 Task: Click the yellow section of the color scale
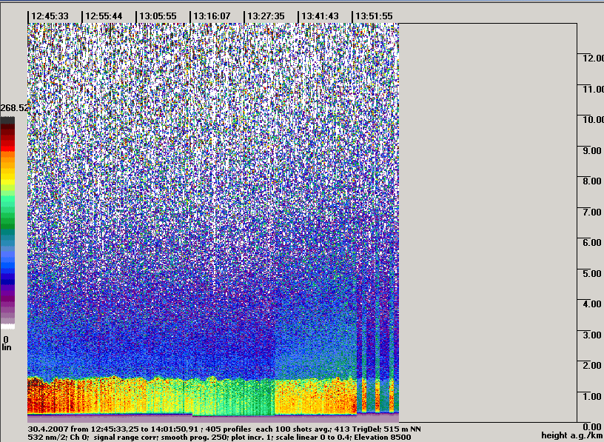point(7,177)
